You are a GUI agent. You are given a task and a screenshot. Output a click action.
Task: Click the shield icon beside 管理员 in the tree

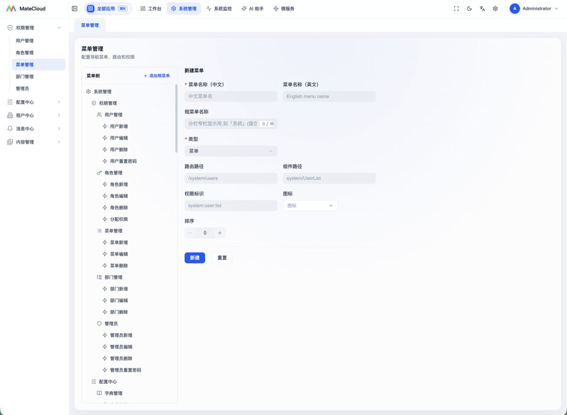(x=99, y=324)
